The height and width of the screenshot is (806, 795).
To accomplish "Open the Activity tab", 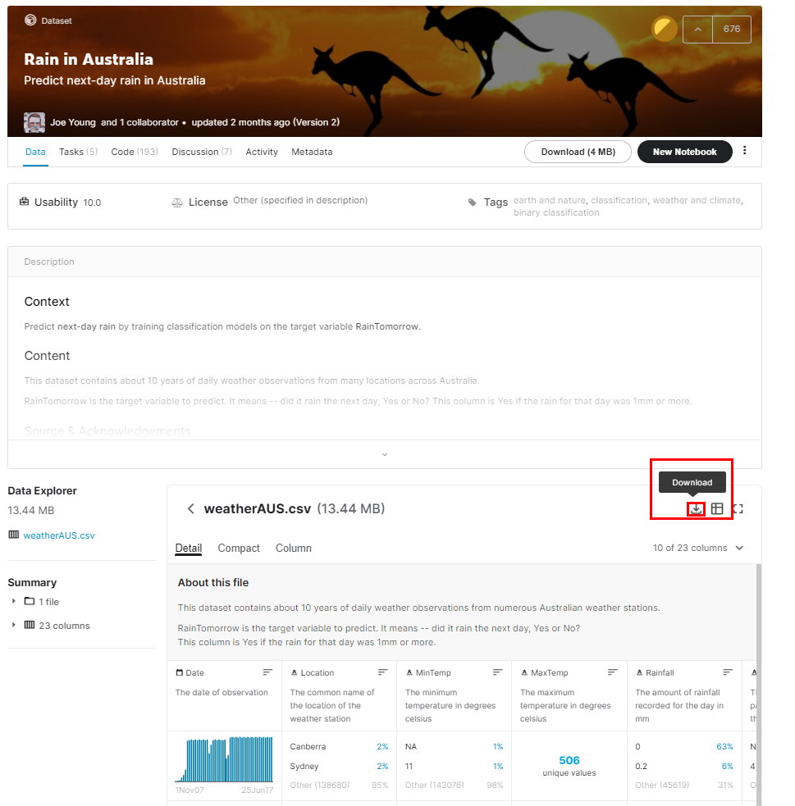I will (x=262, y=152).
